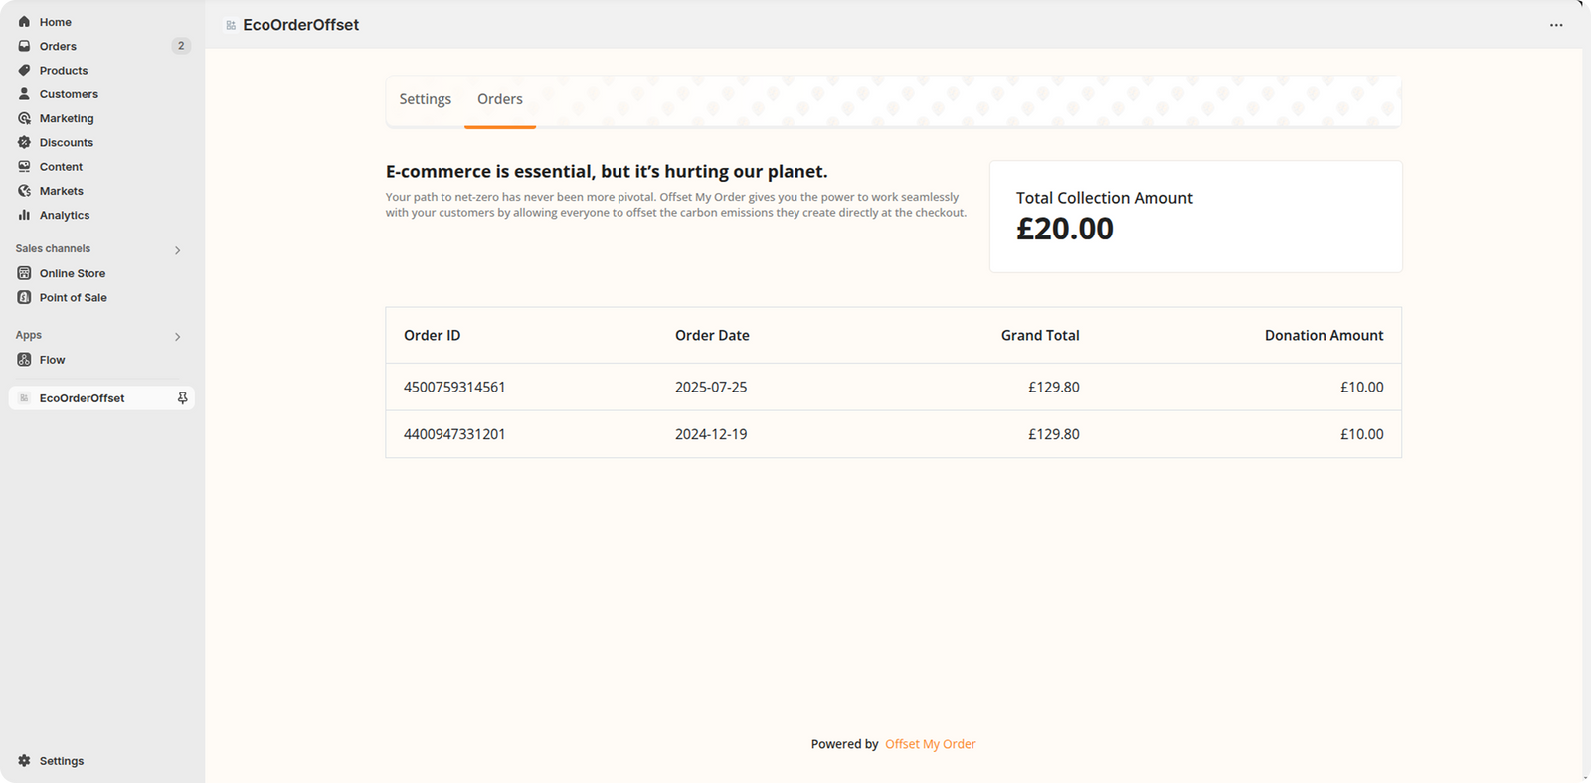Open the three-dot more actions menu
Image resolution: width=1591 pixels, height=783 pixels.
point(1556,25)
